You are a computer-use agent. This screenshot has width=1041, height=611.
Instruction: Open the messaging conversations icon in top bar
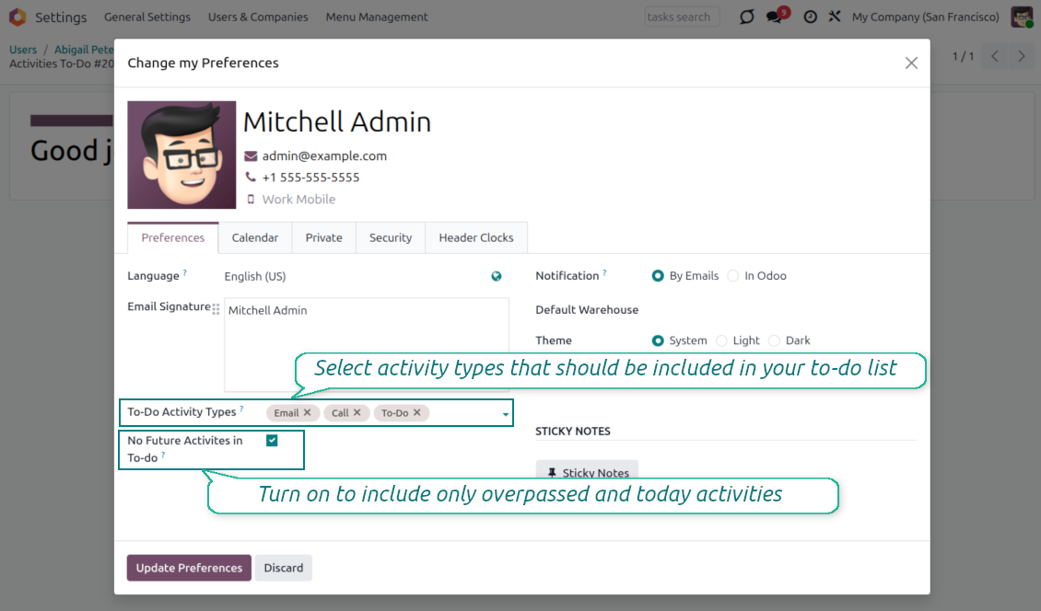click(x=772, y=17)
